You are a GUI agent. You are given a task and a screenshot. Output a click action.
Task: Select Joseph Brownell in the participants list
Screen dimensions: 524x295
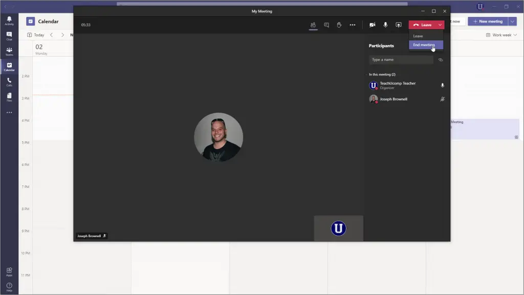[x=407, y=99]
